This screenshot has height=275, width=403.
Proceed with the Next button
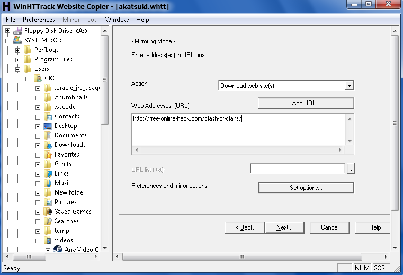(x=284, y=227)
